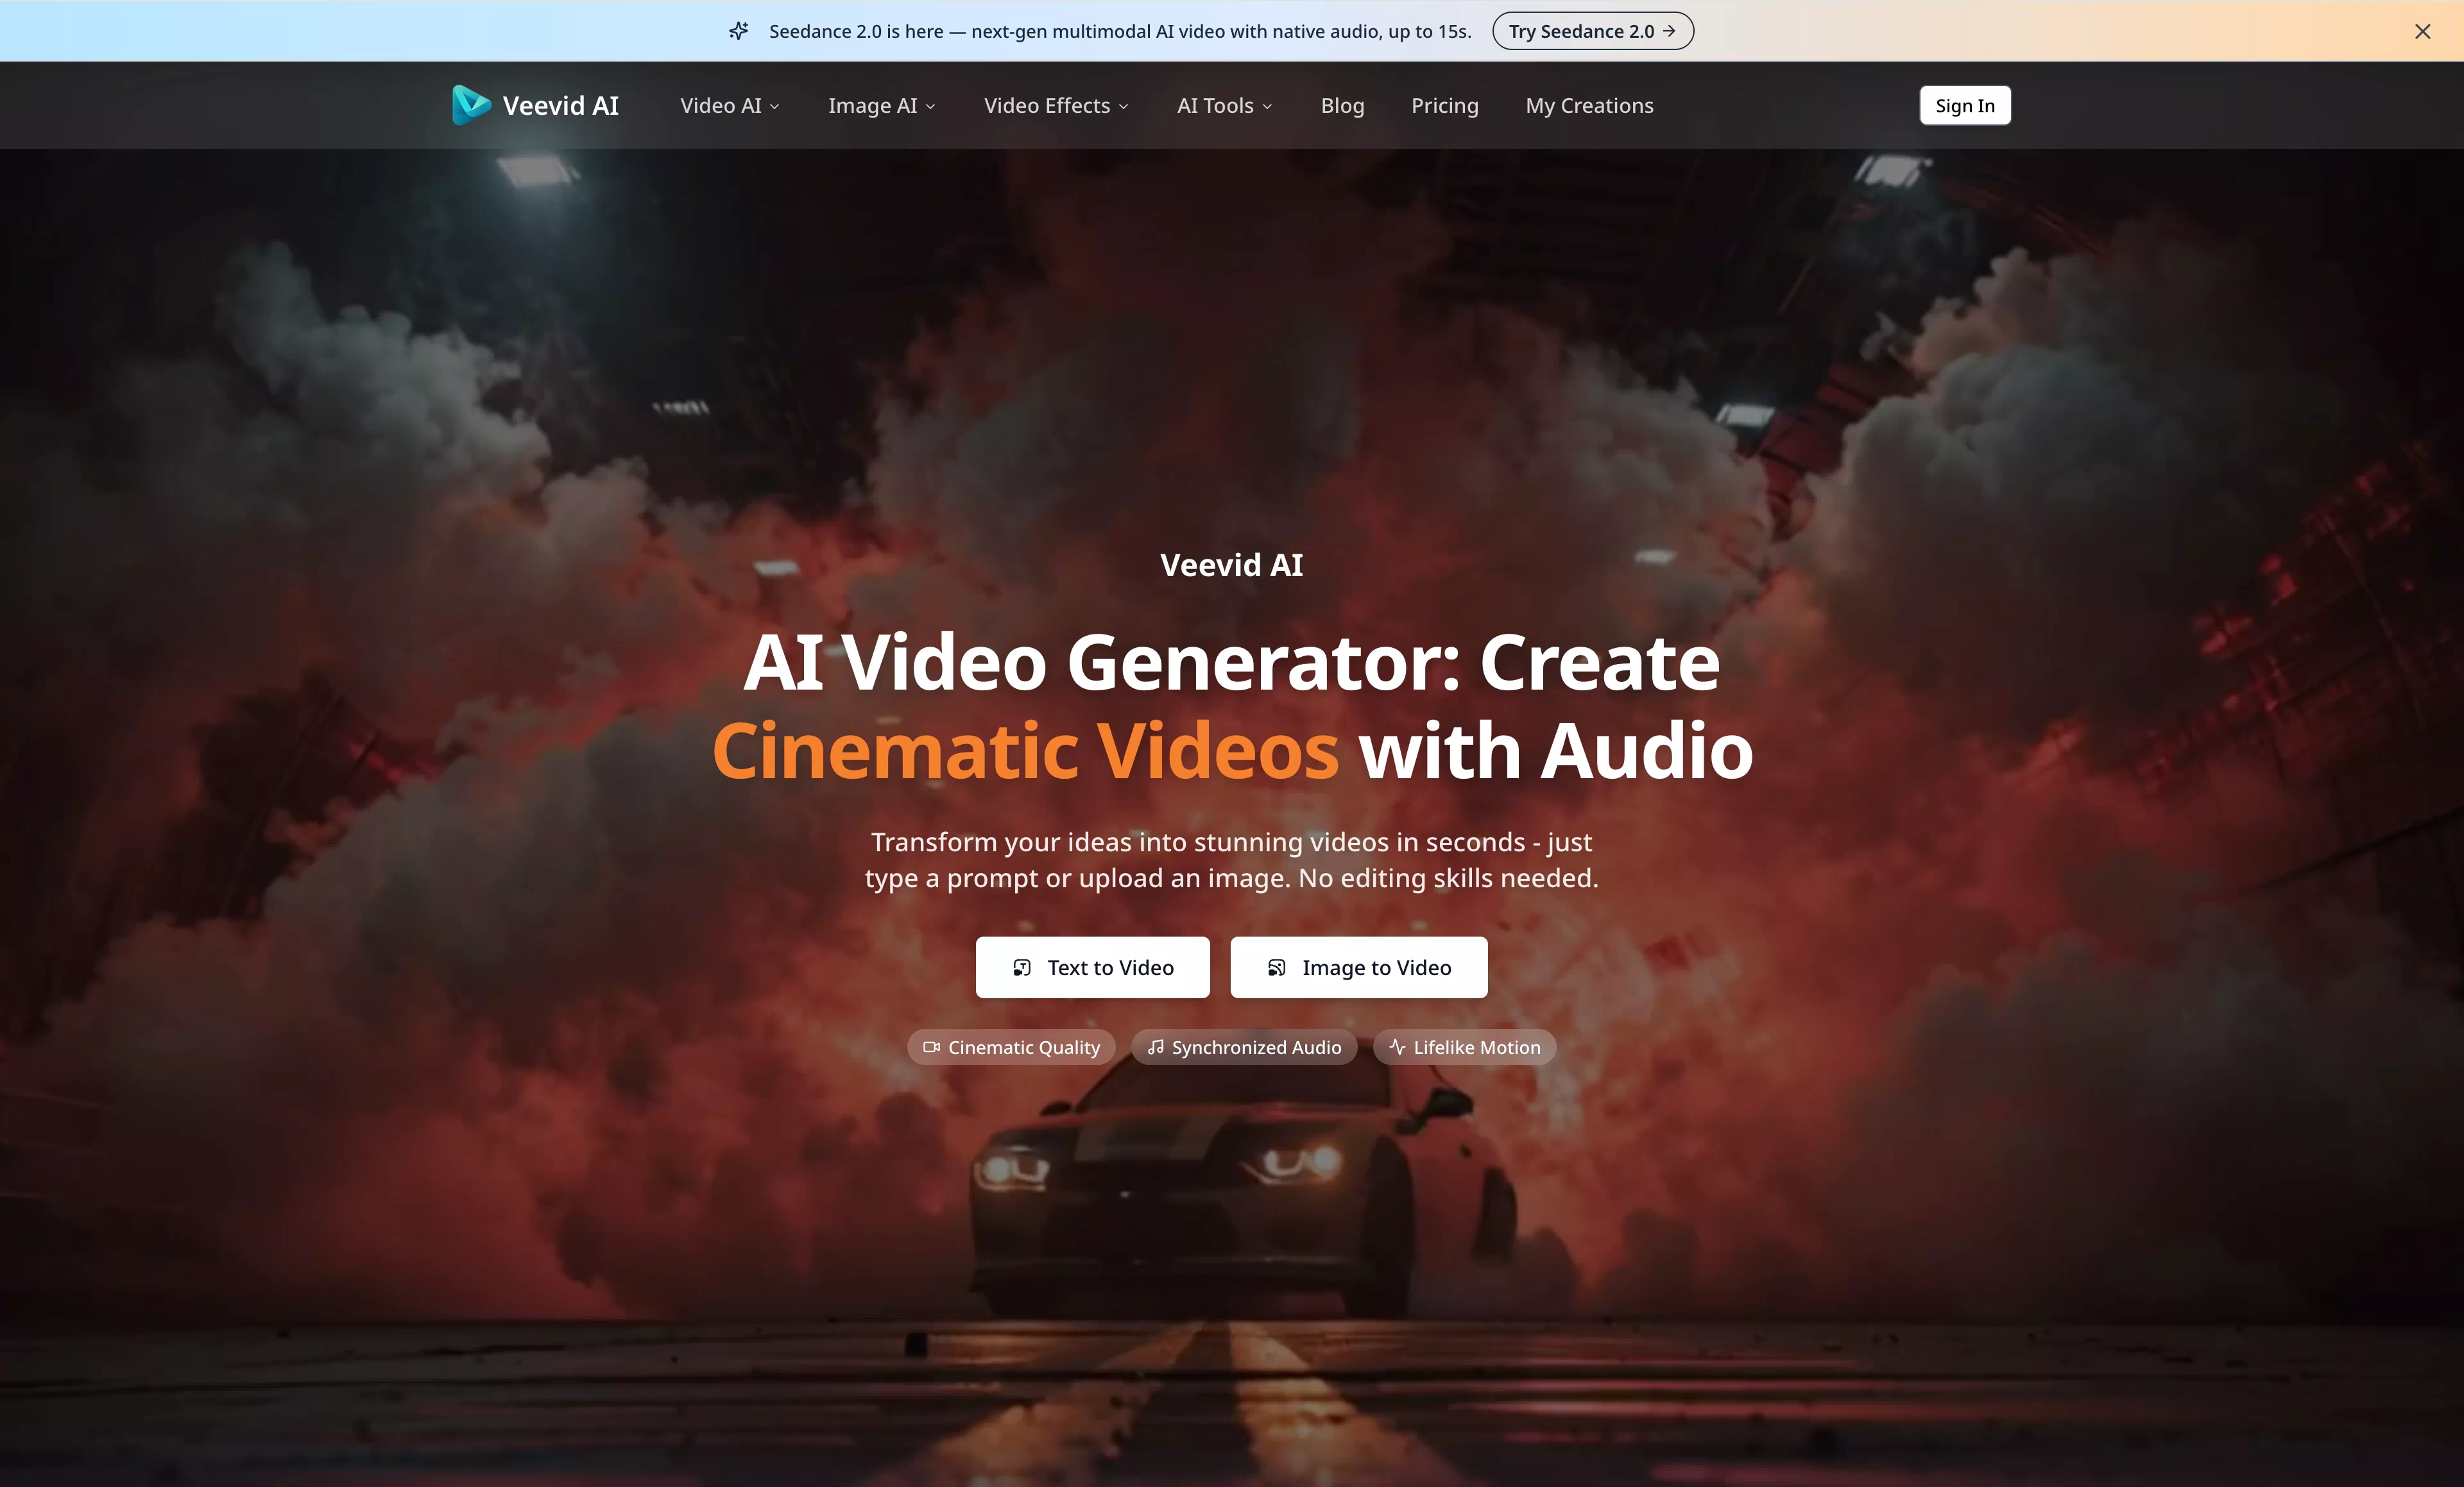Open My Creations
This screenshot has height=1487, width=2464.
pyautogui.click(x=1589, y=105)
